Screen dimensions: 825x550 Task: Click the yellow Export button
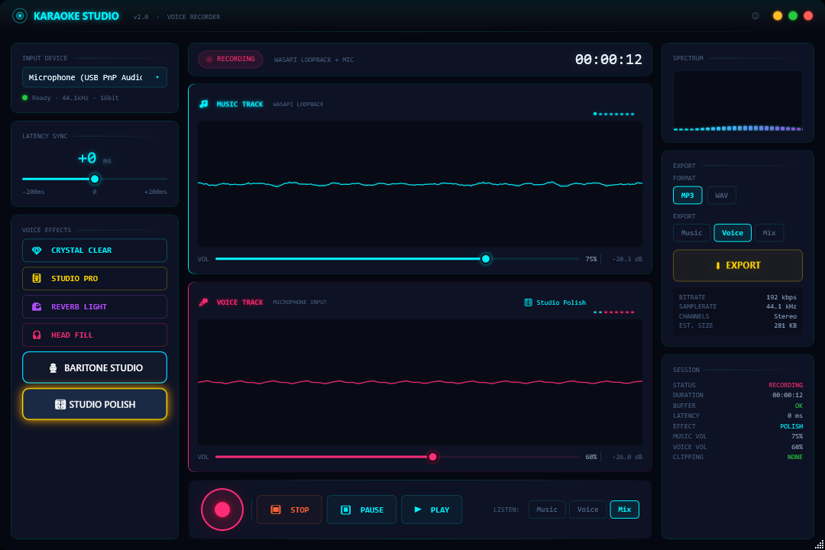(x=738, y=265)
